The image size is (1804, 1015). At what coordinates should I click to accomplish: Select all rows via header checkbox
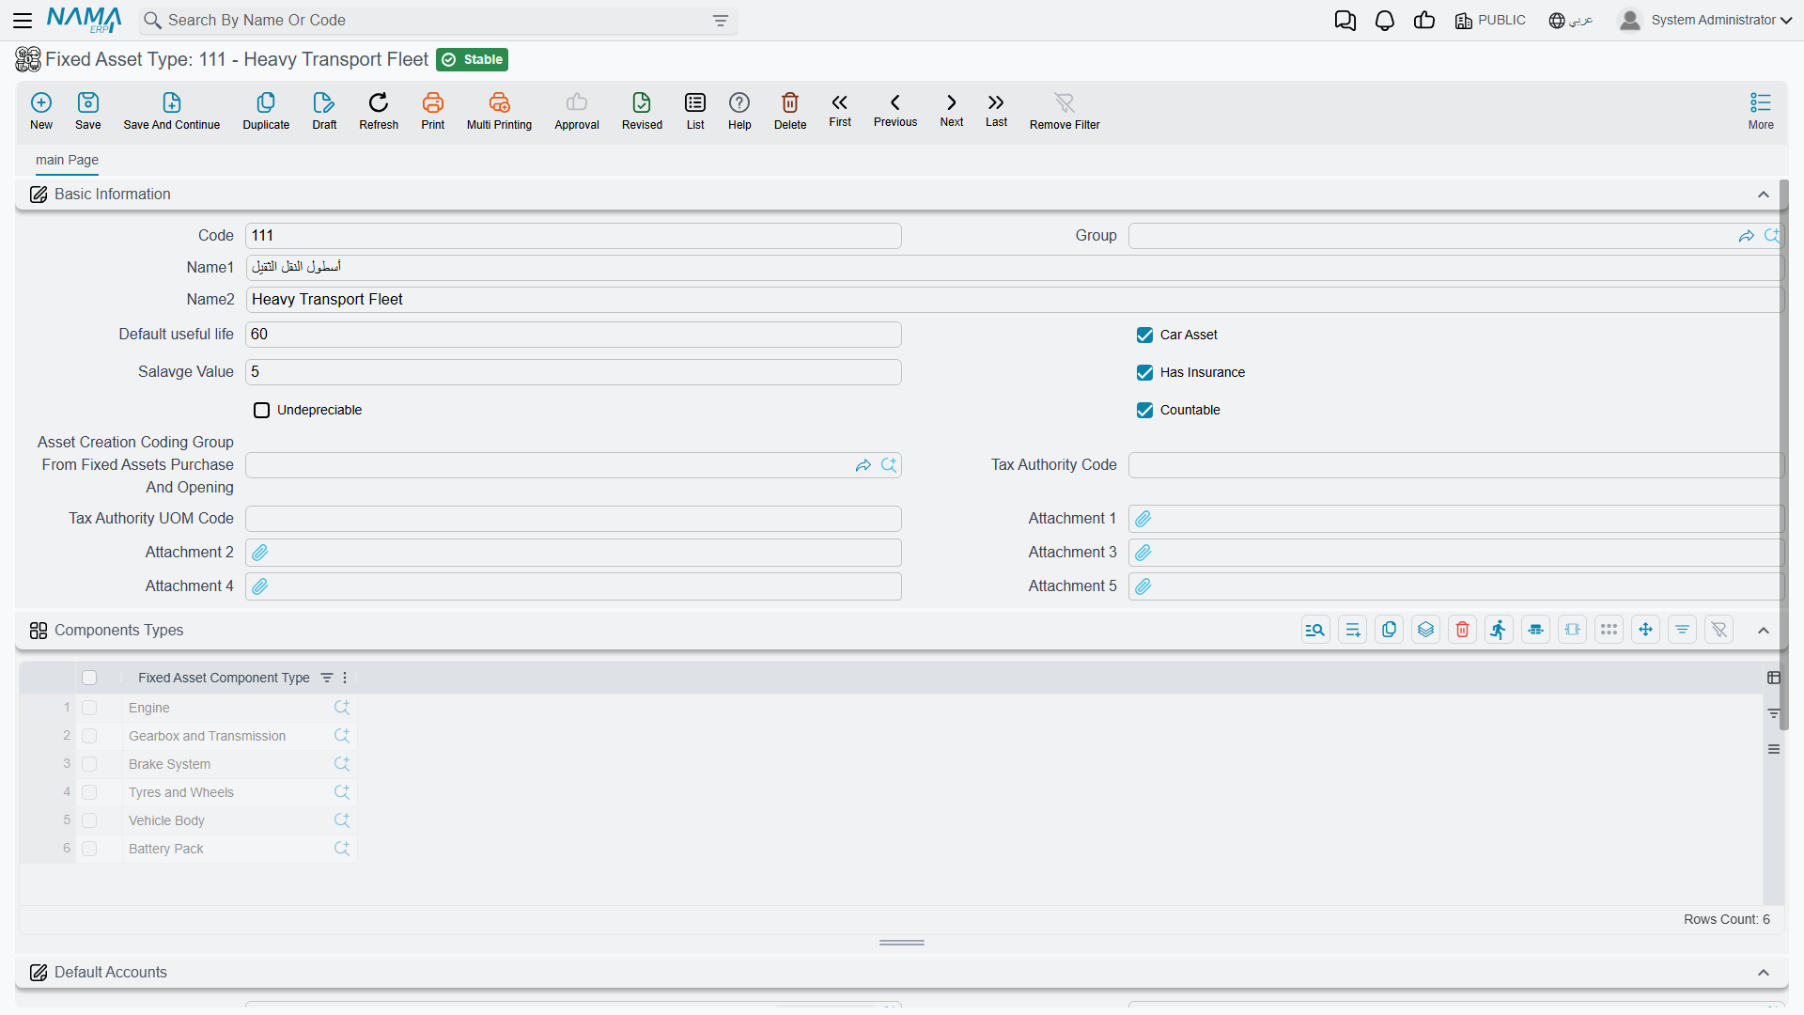point(89,678)
